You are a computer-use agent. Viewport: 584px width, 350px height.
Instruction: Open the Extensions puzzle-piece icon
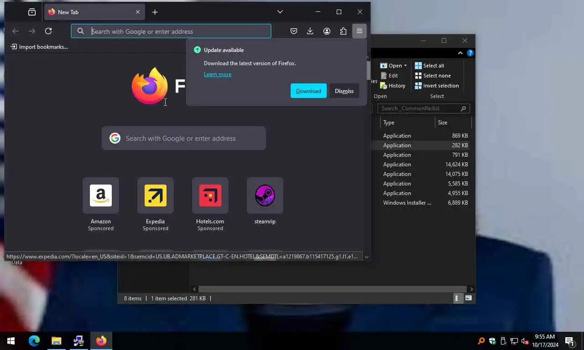point(343,31)
